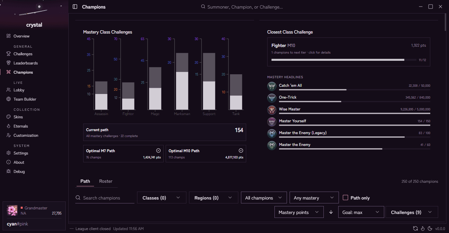Click the Master the Enemy 41/60 icon
The width and height of the screenshot is (449, 233).
[272, 146]
